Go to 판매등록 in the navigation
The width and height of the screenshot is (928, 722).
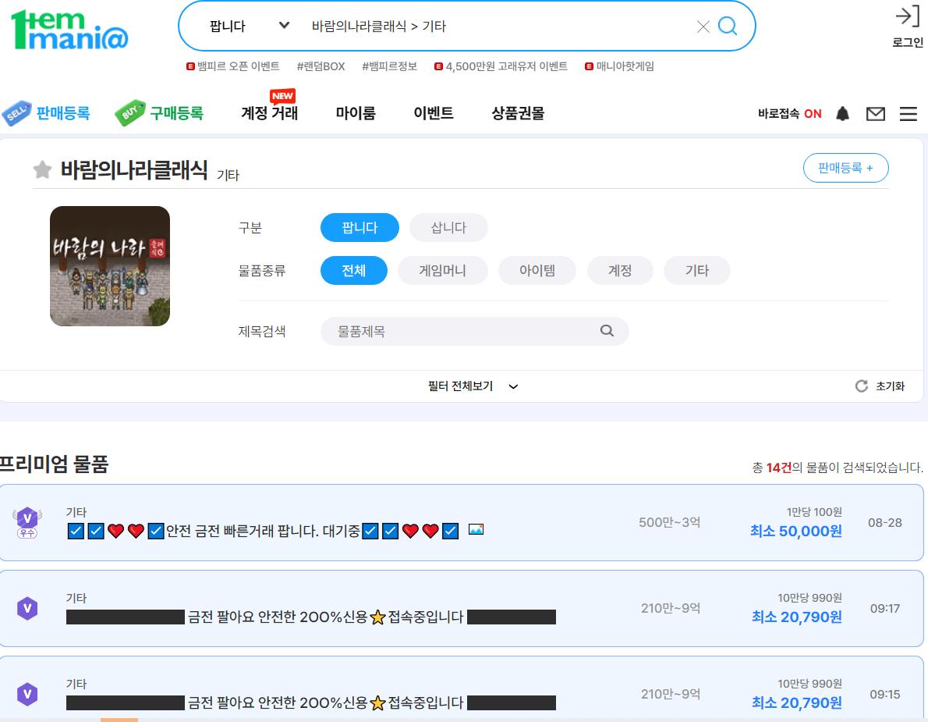(46, 112)
